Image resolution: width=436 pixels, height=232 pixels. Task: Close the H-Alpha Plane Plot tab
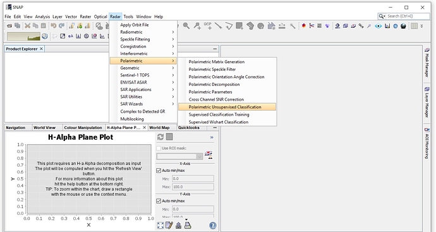pos(144,128)
